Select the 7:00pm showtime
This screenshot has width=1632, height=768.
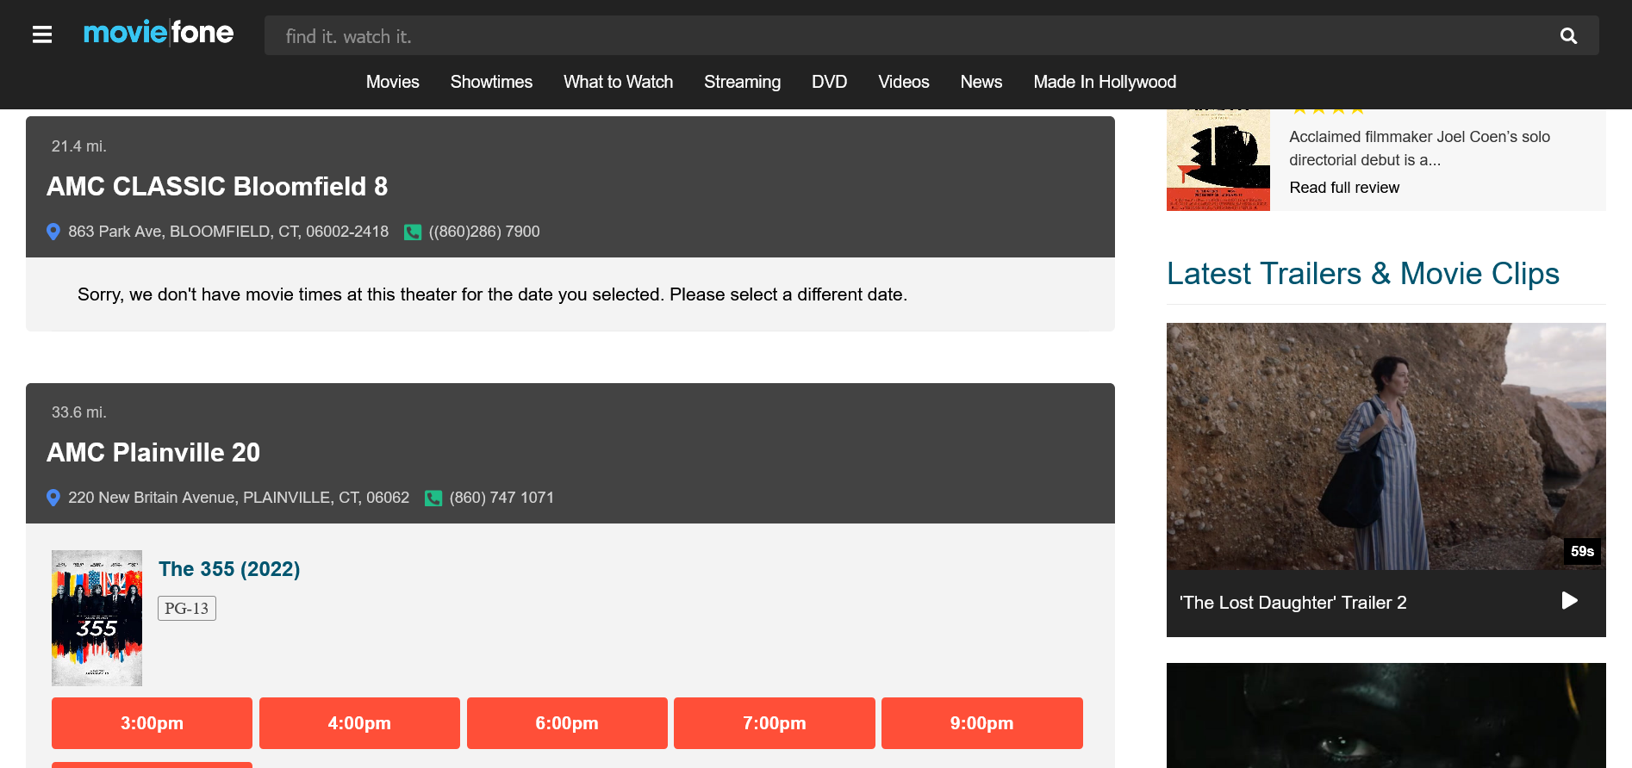(x=775, y=723)
